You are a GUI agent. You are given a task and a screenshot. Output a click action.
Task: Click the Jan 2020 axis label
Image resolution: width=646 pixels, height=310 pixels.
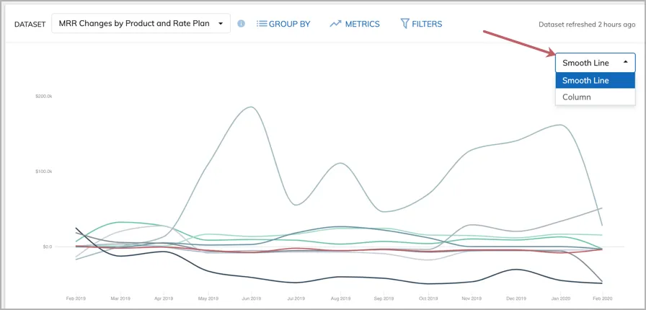click(x=560, y=298)
